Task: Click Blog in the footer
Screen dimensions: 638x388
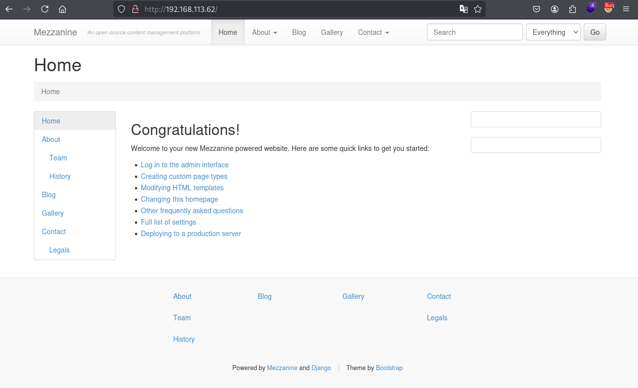Action: click(265, 296)
